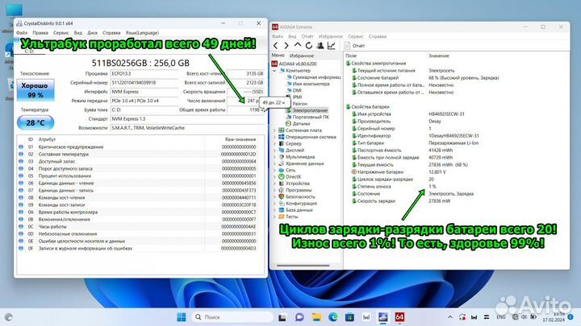Expand the Сеть tree node
The height and width of the screenshot is (326, 581).
click(274, 171)
